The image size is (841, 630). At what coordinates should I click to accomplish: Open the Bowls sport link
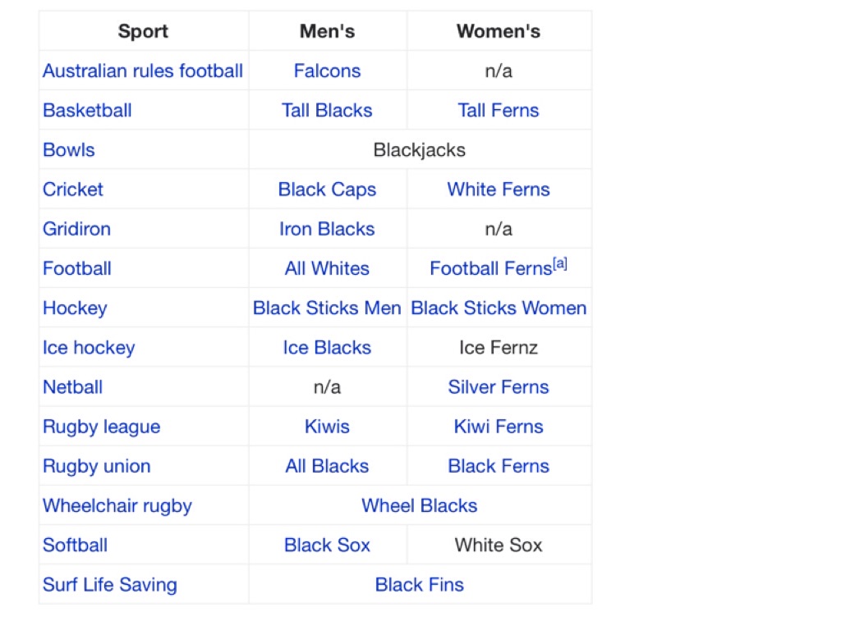(69, 150)
